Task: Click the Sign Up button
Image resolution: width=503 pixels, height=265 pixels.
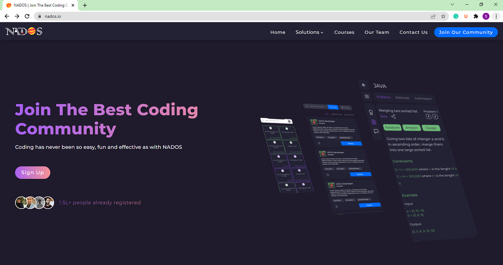Action: [32, 172]
